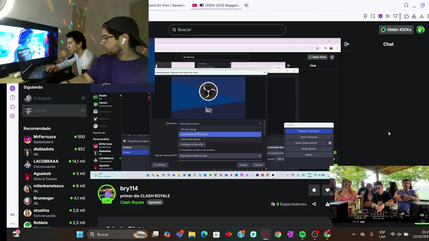Screen dimensions: 429x241
Task: Click the bry114 streamer avatar with LIVE badge
Action: pos(107,194)
